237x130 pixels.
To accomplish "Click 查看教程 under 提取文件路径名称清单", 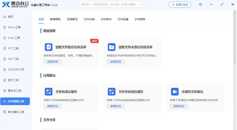I will tap(53, 62).
